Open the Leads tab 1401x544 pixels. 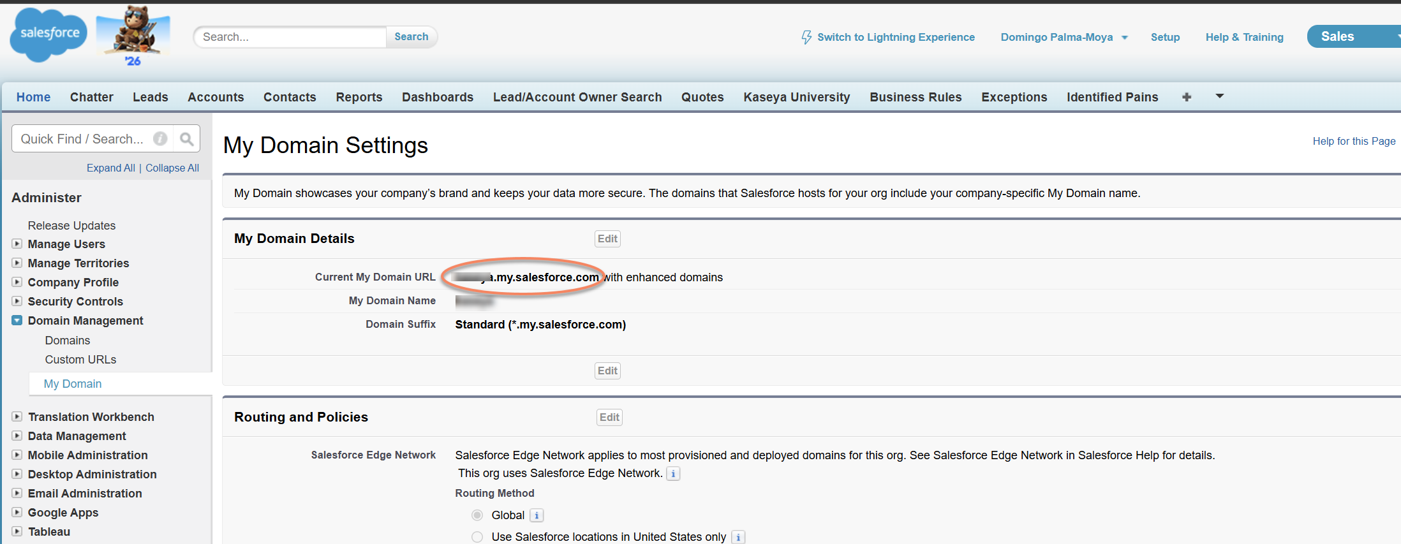click(x=151, y=97)
